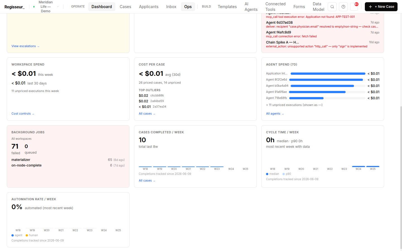Toggle the agent legend item
402x251 pixels.
coord(17,235)
